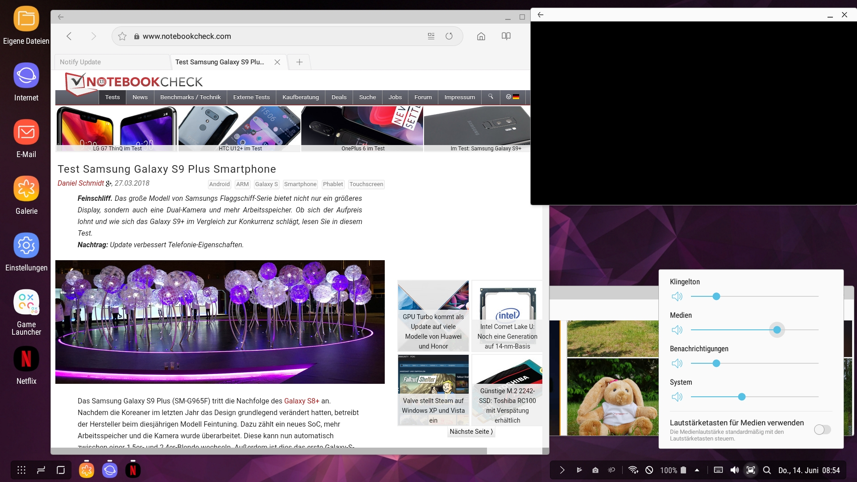Open the News menu item
Screen dimensions: 857x482
pyautogui.click(x=140, y=97)
